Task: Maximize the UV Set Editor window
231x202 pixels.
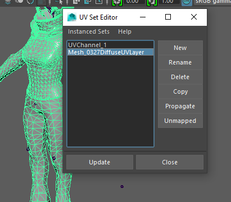Action: [168, 17]
